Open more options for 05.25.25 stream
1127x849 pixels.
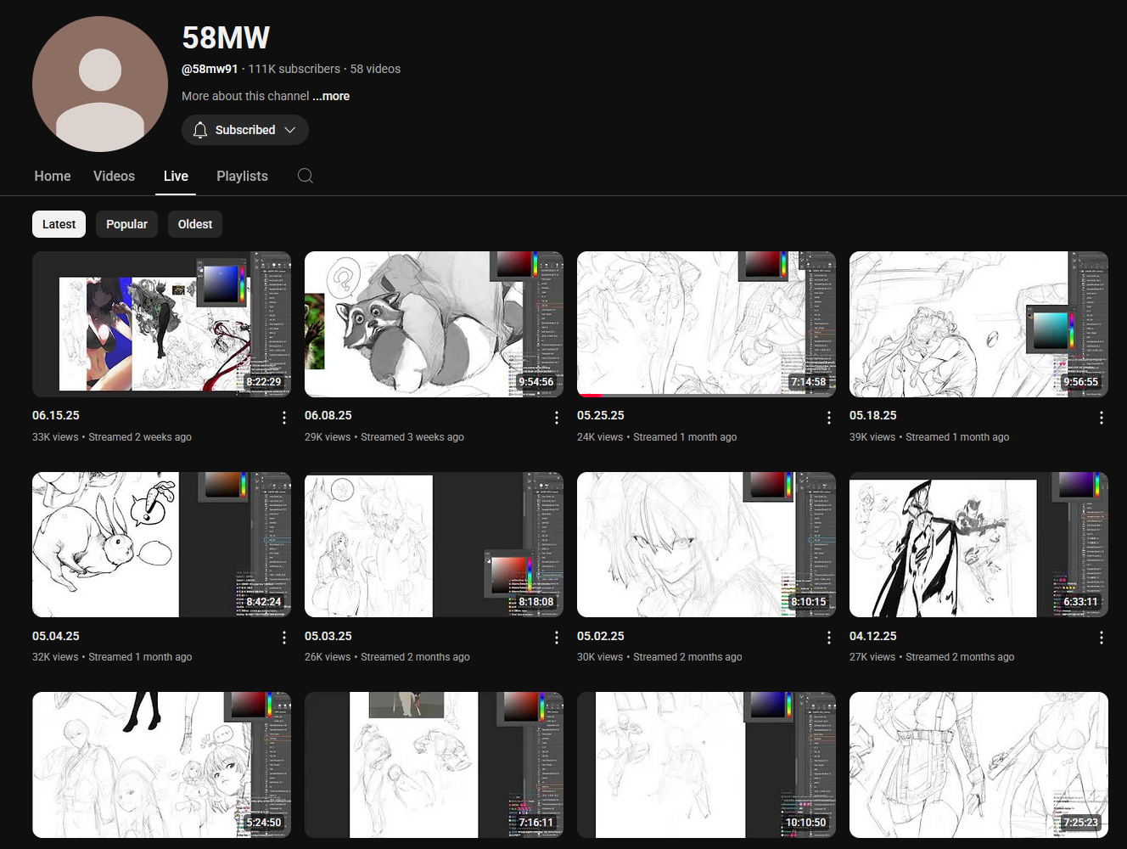click(x=829, y=418)
